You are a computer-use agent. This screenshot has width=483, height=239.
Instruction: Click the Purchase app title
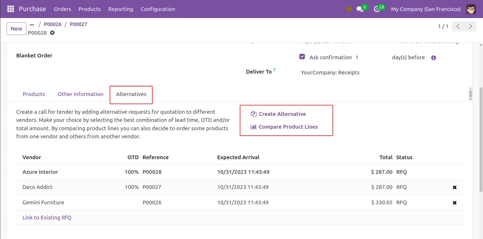pos(32,9)
